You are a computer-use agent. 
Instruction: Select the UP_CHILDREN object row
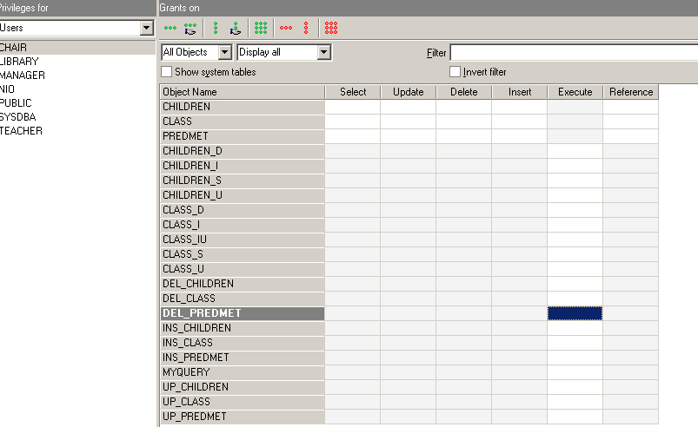(x=243, y=387)
